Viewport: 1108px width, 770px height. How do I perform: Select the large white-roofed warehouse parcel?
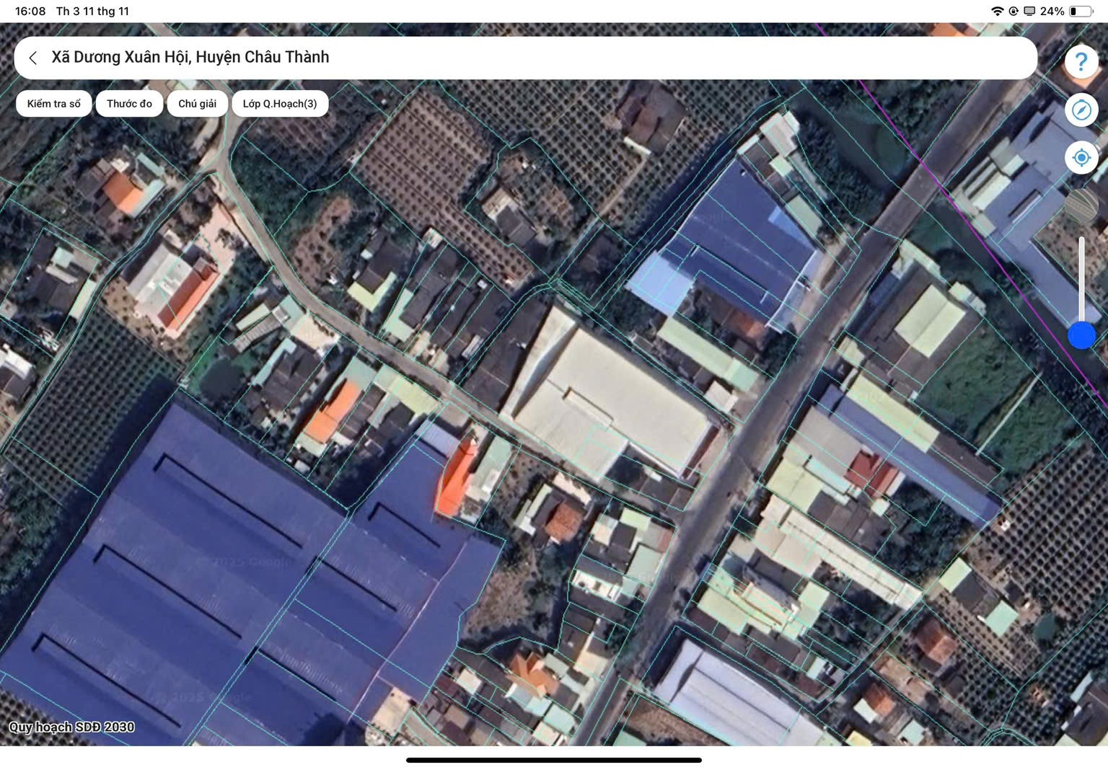(x=610, y=397)
